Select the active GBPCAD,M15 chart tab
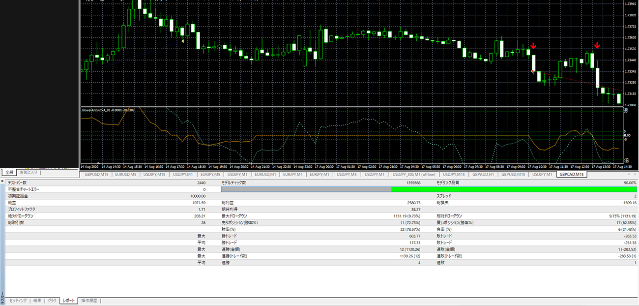This screenshot has width=639, height=306. coord(572,175)
